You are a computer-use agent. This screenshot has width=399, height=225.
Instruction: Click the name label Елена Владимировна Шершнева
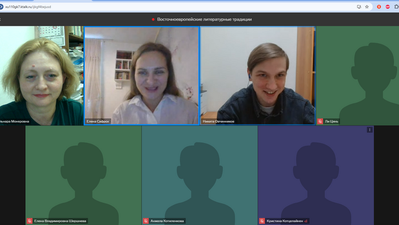point(60,221)
